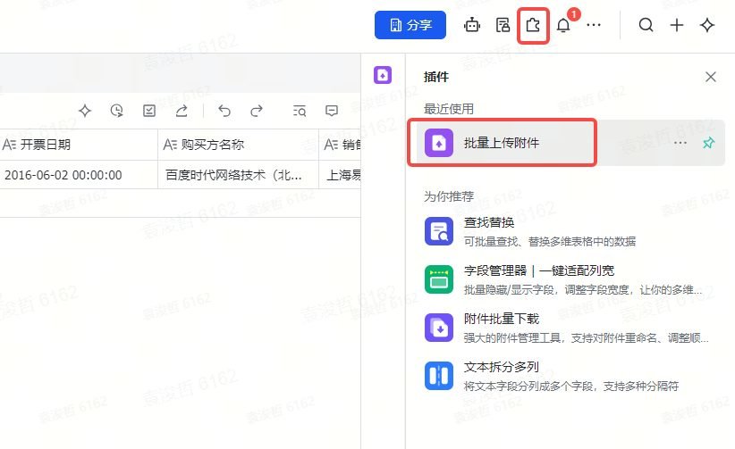The height and width of the screenshot is (449, 735).
Task: Click the magnifier search icon
Action: [646, 25]
